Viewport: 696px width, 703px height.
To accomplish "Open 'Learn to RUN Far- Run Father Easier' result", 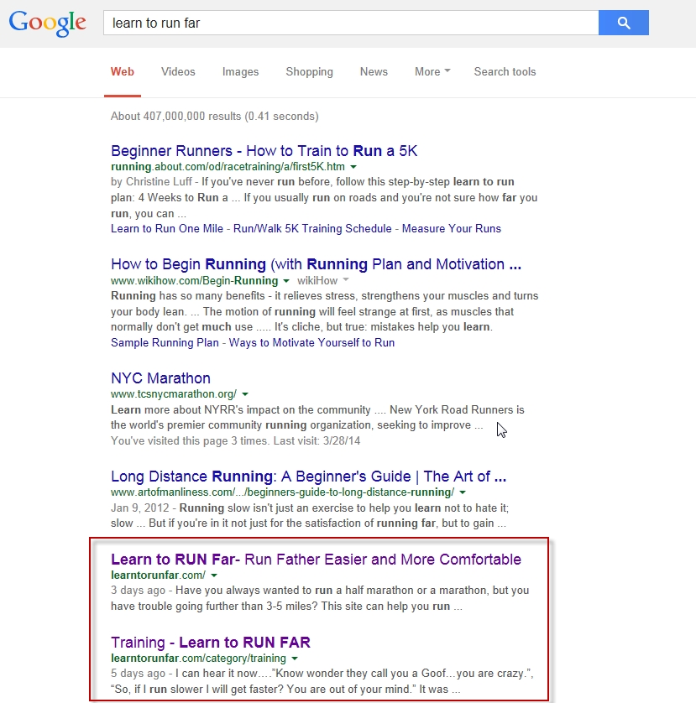I will tap(316, 559).
